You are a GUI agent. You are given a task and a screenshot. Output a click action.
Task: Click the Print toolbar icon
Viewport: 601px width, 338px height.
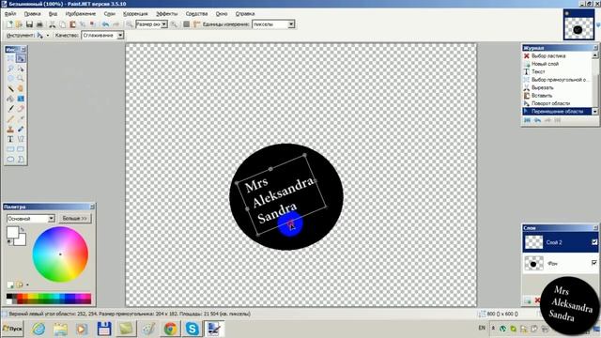[39, 24]
